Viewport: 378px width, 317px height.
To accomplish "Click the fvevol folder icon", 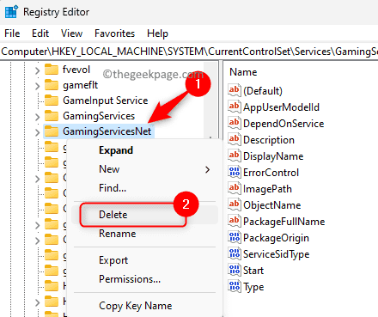I will click(52, 70).
